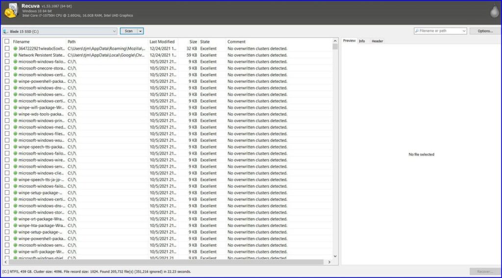Click the vertical scrollbar down arrow

335,256
